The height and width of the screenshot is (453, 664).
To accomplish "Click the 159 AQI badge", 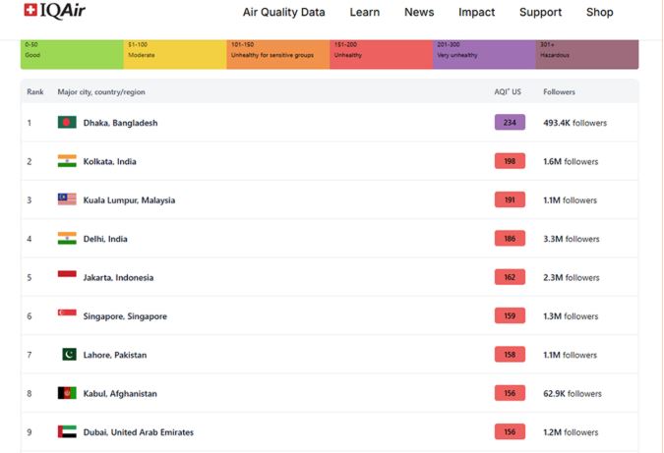I will pos(510,316).
